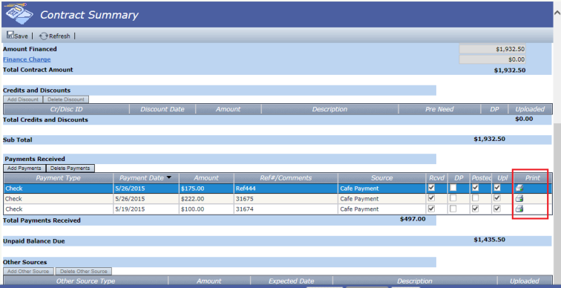Click the Delete Payments button

70,168
